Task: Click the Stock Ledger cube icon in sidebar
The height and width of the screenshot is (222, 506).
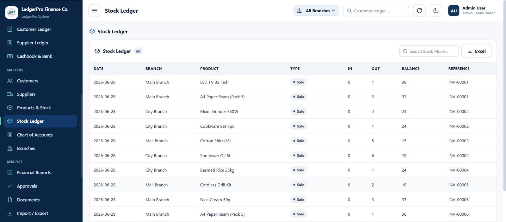Action: point(10,121)
